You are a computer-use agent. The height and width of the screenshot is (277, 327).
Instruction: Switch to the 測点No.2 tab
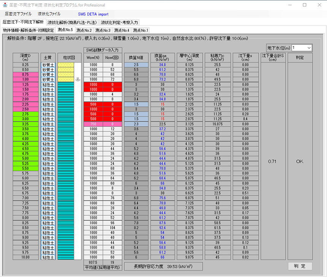tap(84, 30)
